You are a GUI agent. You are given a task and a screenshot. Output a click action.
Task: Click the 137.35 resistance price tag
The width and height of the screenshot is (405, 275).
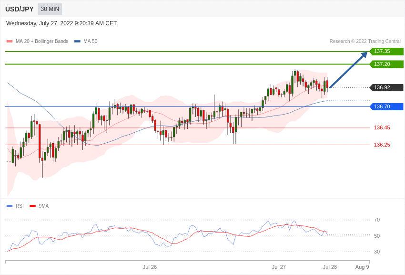(386, 51)
